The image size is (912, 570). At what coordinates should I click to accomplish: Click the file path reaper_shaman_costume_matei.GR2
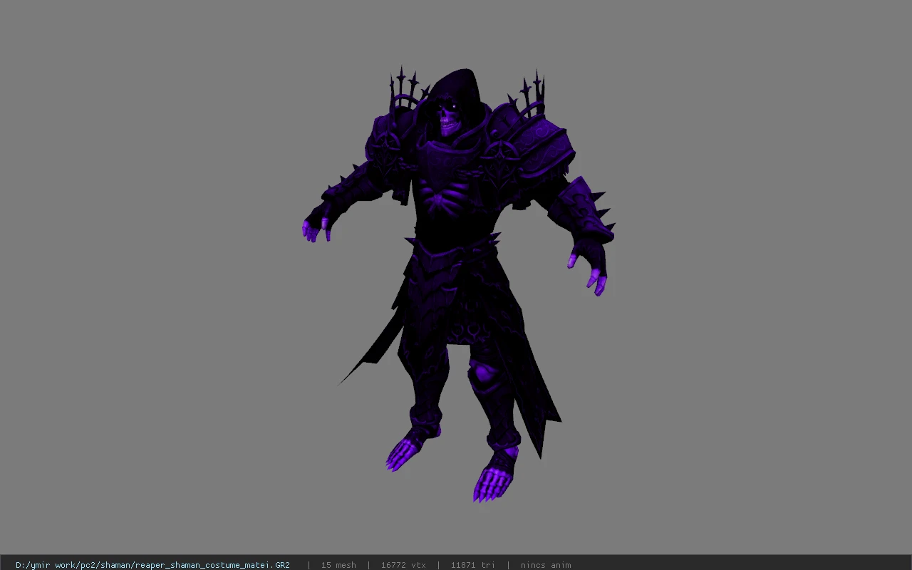152,565
